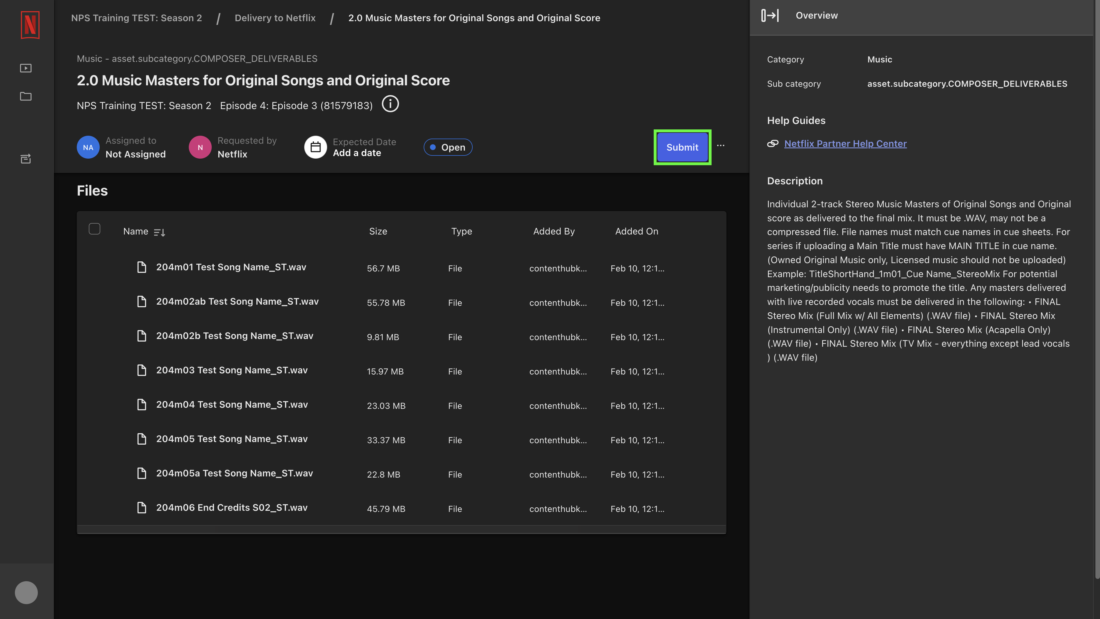Click the 45.79 MB size cell

point(386,509)
